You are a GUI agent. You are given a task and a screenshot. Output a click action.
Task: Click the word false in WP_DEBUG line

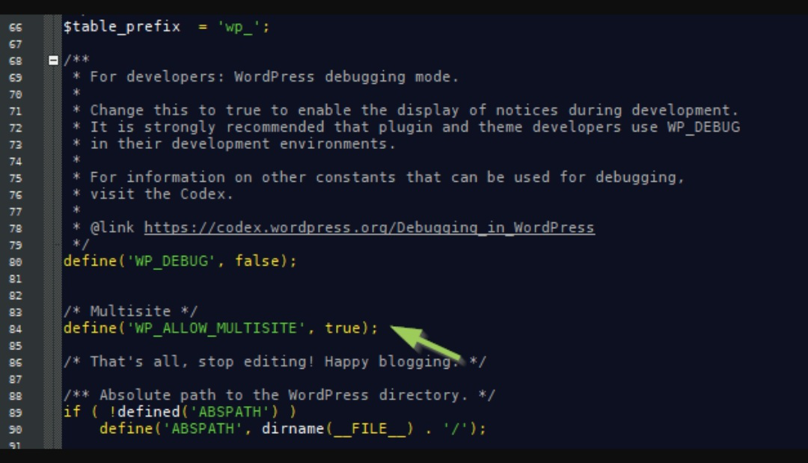[x=257, y=261]
